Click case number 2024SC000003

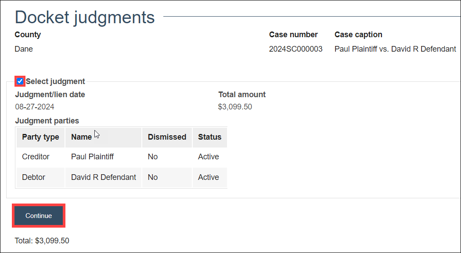[295, 49]
